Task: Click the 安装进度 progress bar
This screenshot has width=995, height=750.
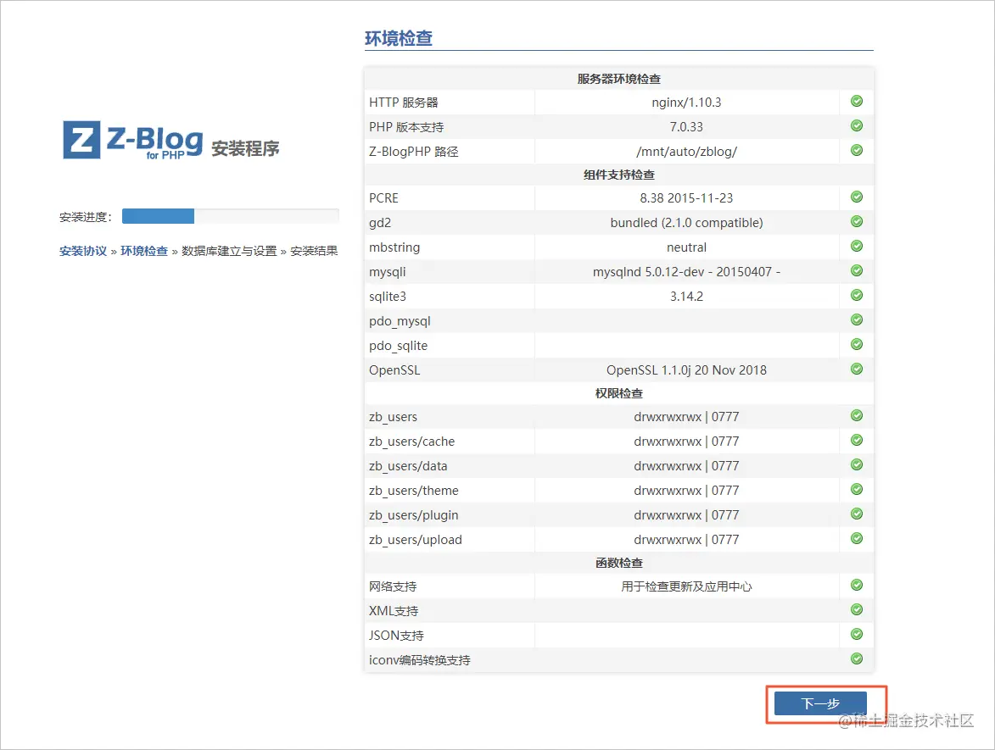Action: pos(231,216)
